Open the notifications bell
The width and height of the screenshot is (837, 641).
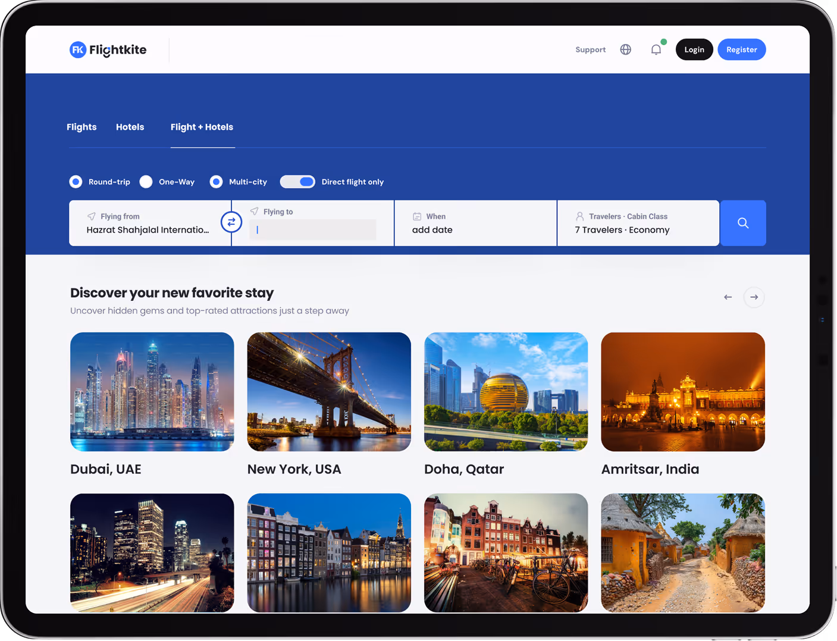coord(656,50)
